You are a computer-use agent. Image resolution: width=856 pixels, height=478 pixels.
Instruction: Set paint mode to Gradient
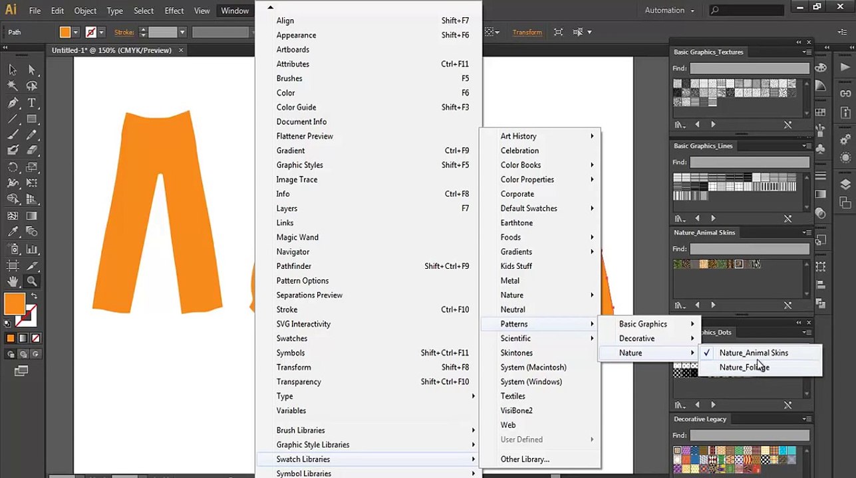(23, 338)
